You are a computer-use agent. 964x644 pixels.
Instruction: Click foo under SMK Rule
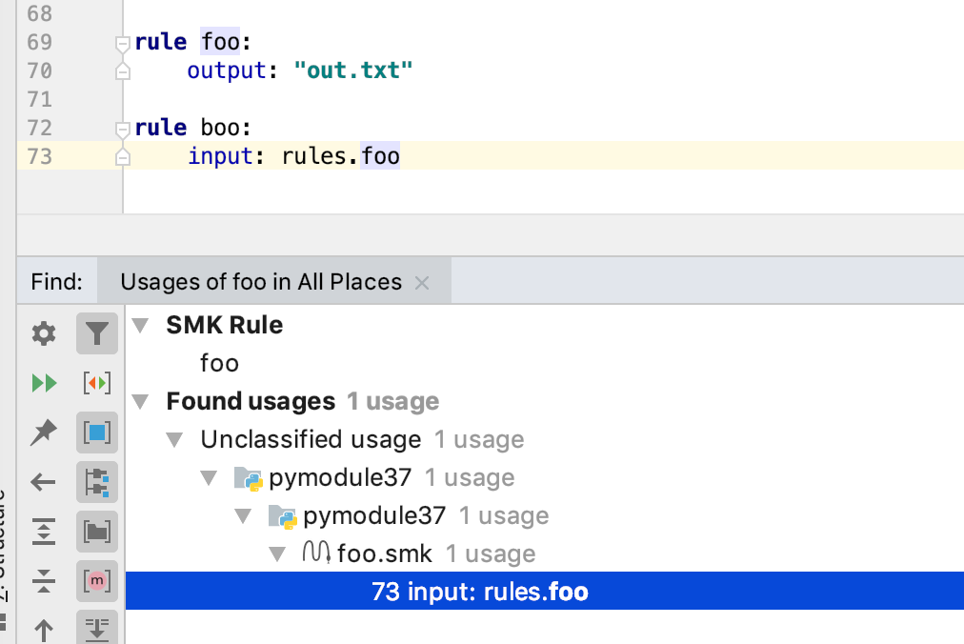coord(219,363)
